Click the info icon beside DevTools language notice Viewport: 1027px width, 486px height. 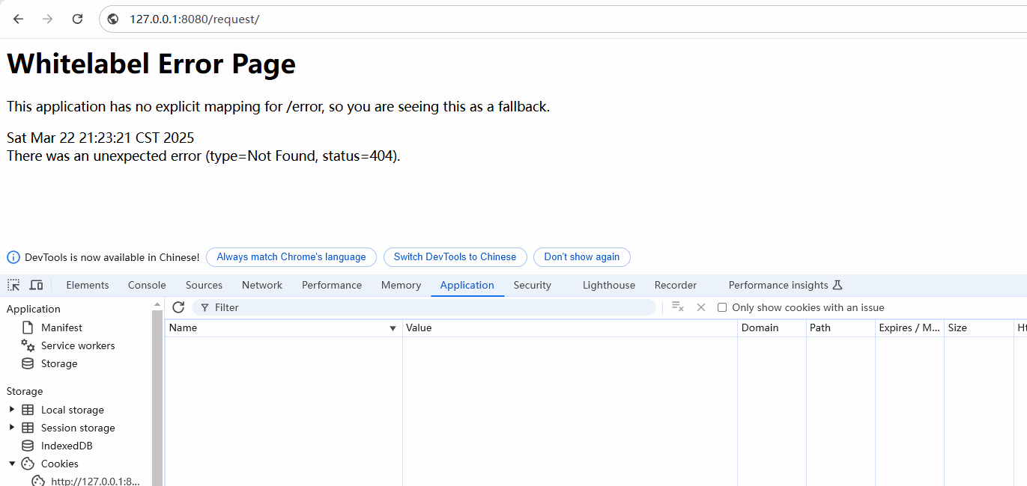click(x=13, y=257)
